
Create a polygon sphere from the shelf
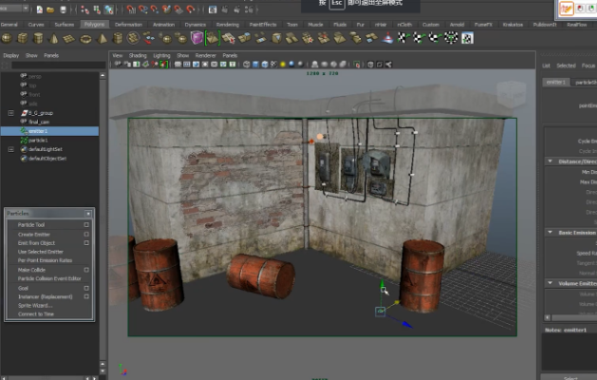coord(7,38)
